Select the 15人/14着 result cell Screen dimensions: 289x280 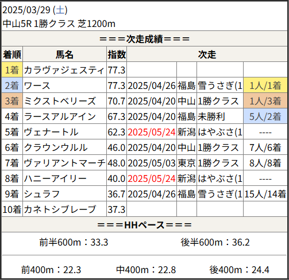pyautogui.click(x=265, y=194)
